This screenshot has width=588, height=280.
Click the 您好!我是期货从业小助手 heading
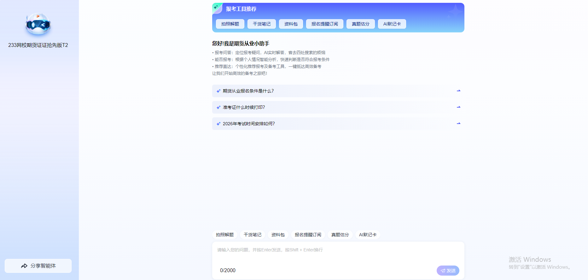(x=241, y=43)
